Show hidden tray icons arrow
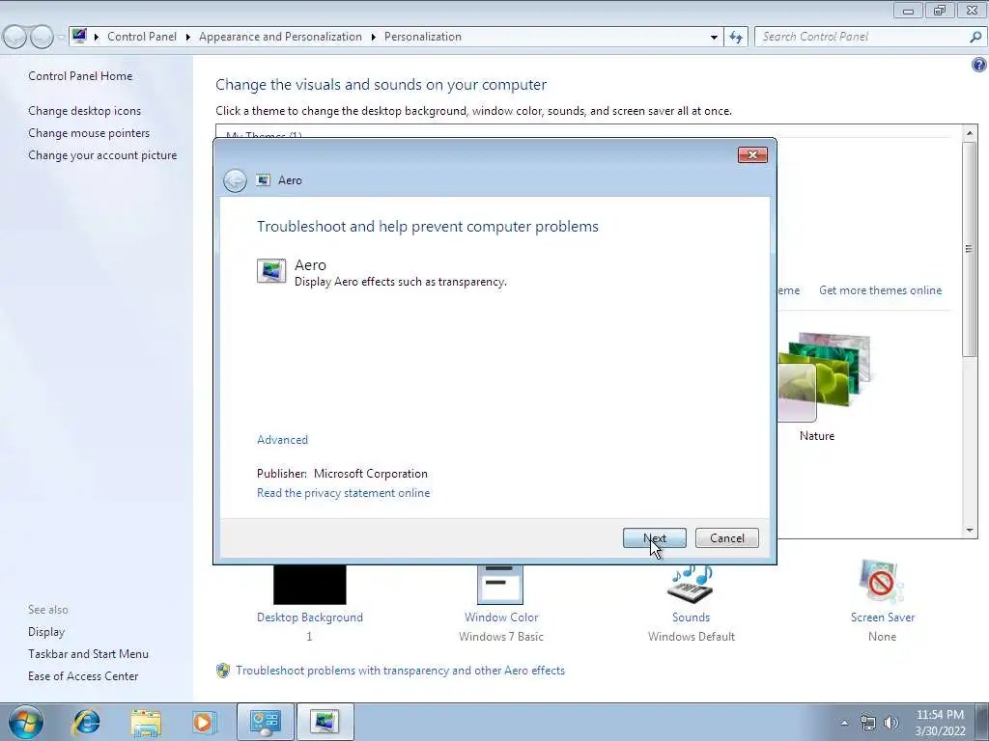 pos(844,722)
